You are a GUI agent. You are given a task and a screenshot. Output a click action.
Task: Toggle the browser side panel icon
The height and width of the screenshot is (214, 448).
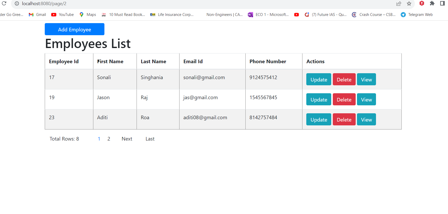pyautogui.click(x=442, y=3)
